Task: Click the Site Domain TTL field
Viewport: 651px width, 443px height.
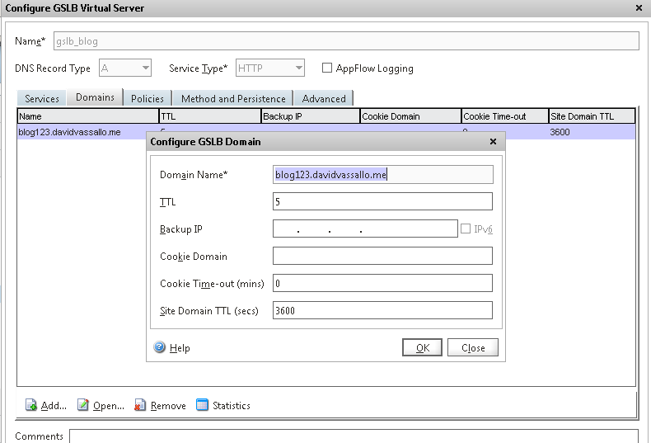Action: pos(382,310)
